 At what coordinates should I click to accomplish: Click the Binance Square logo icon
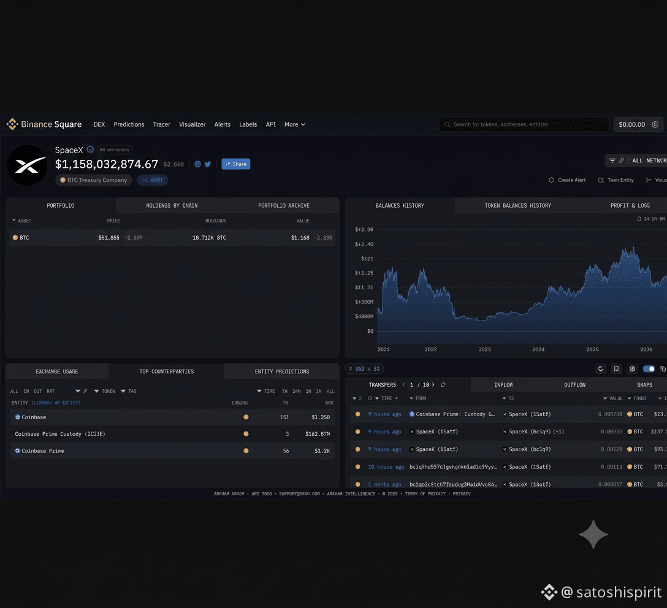pyautogui.click(x=12, y=124)
